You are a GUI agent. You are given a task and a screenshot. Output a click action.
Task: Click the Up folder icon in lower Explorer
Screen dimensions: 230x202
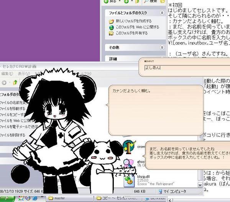coord(15,82)
